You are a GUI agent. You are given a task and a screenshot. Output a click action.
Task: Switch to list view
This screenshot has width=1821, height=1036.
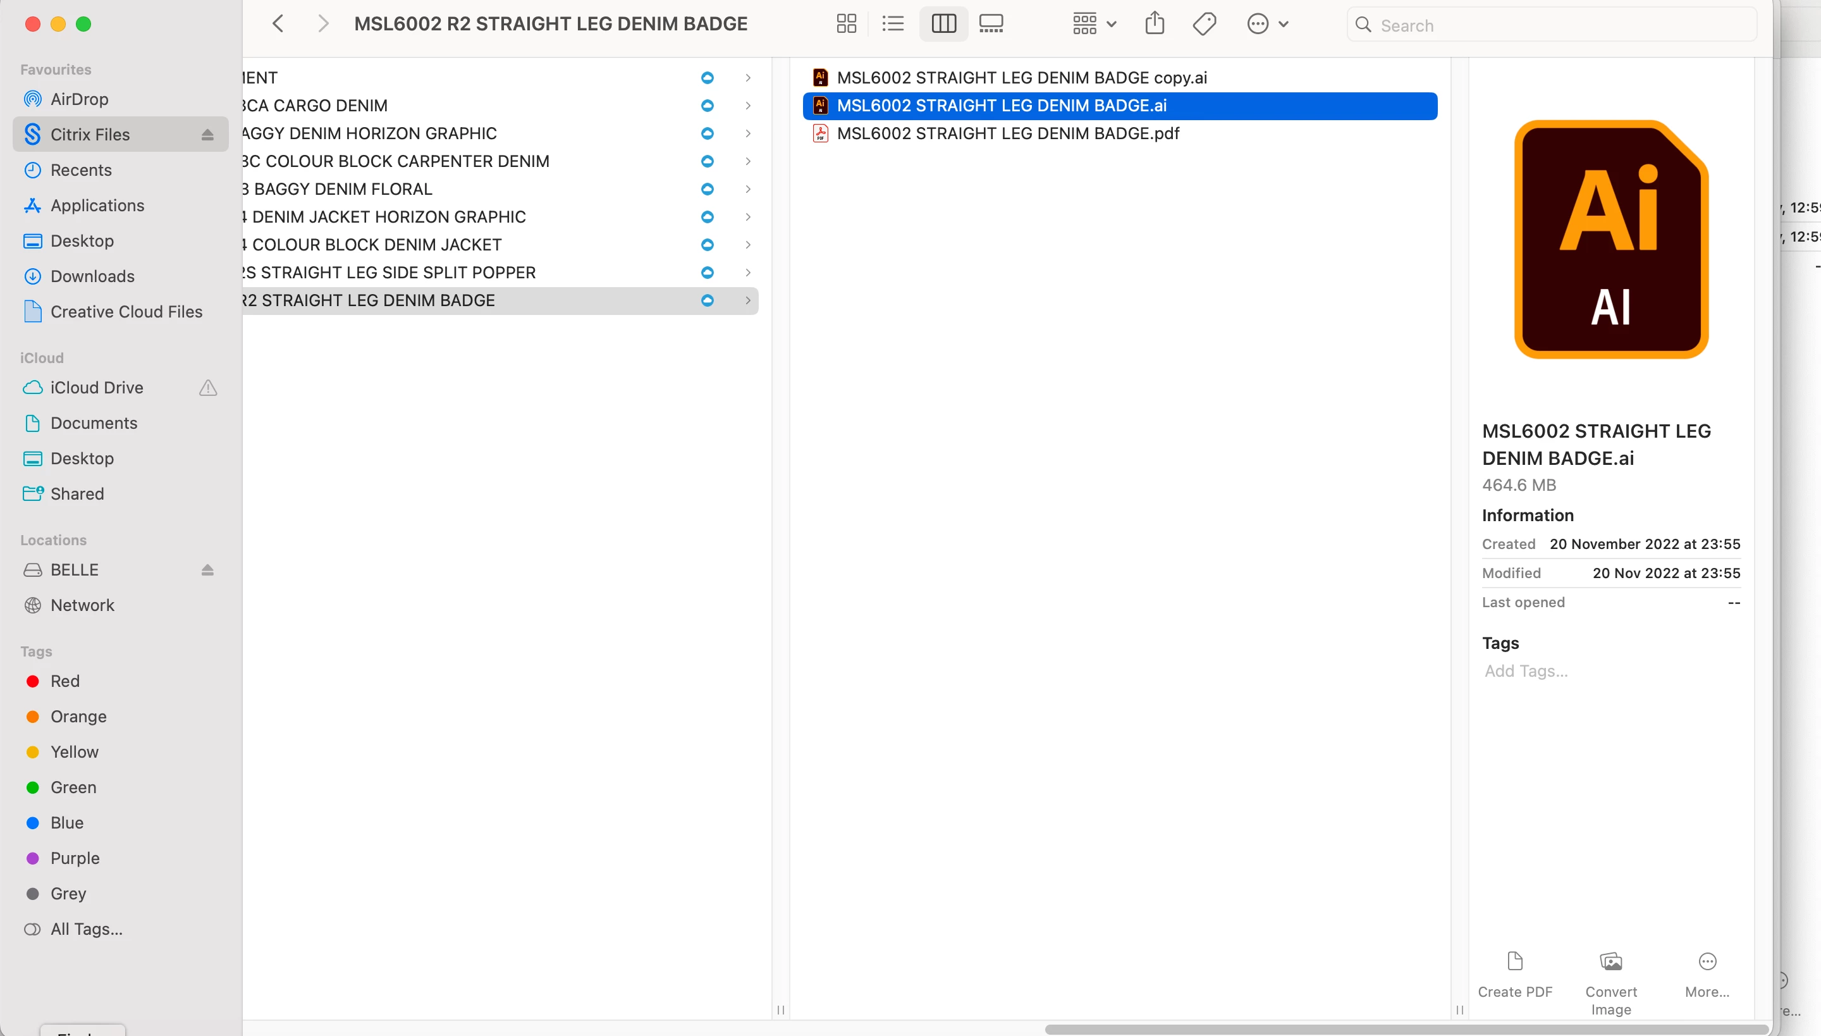[x=892, y=24]
